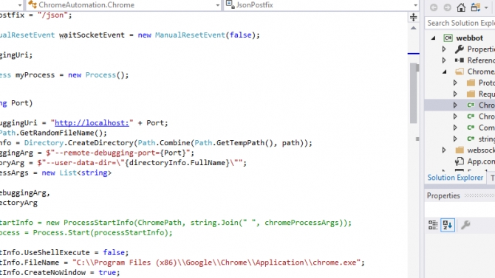Image resolution: width=495 pixels, height=278 pixels.
Task: Select the webbot project label
Action: tap(469, 38)
